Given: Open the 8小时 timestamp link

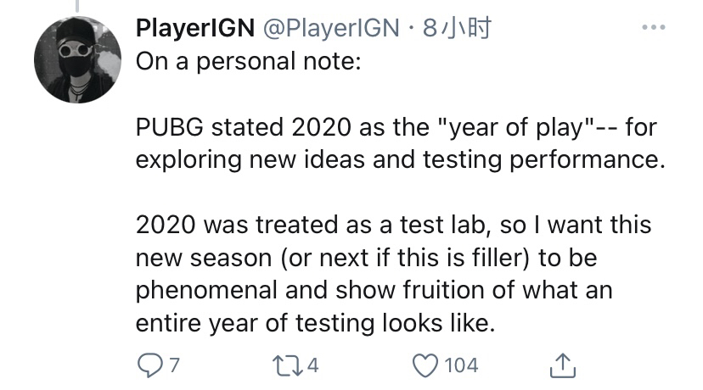Looking at the screenshot, I should click(x=457, y=28).
